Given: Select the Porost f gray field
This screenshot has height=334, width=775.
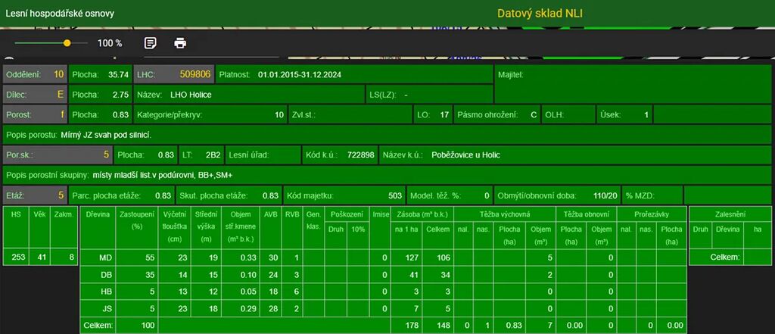Looking at the screenshot, I should click(x=35, y=115).
